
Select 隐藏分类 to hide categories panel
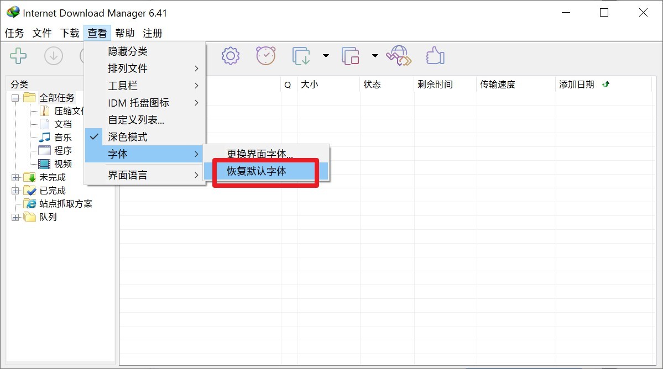(x=128, y=51)
